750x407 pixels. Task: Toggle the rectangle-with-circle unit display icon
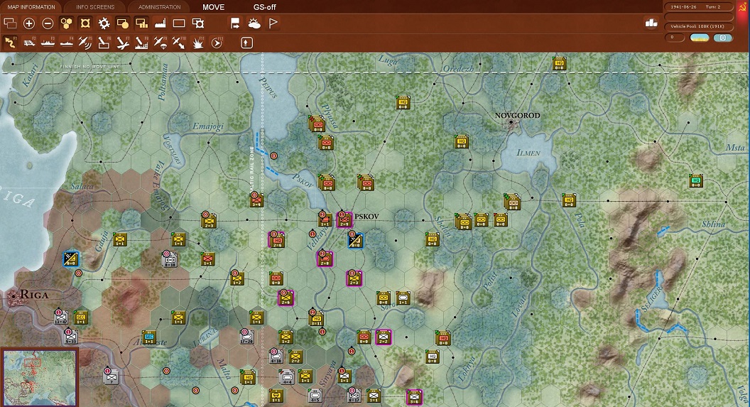click(122, 23)
